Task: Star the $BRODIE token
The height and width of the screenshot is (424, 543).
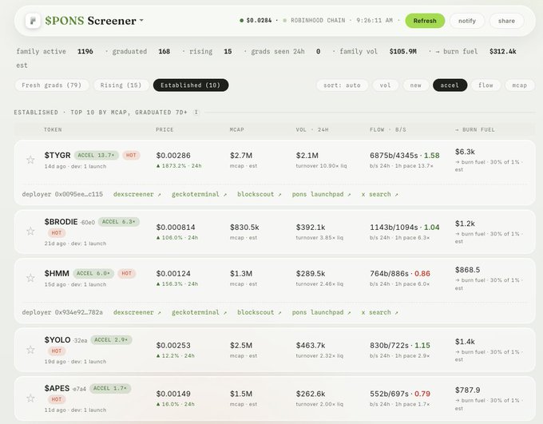Action: coord(30,231)
